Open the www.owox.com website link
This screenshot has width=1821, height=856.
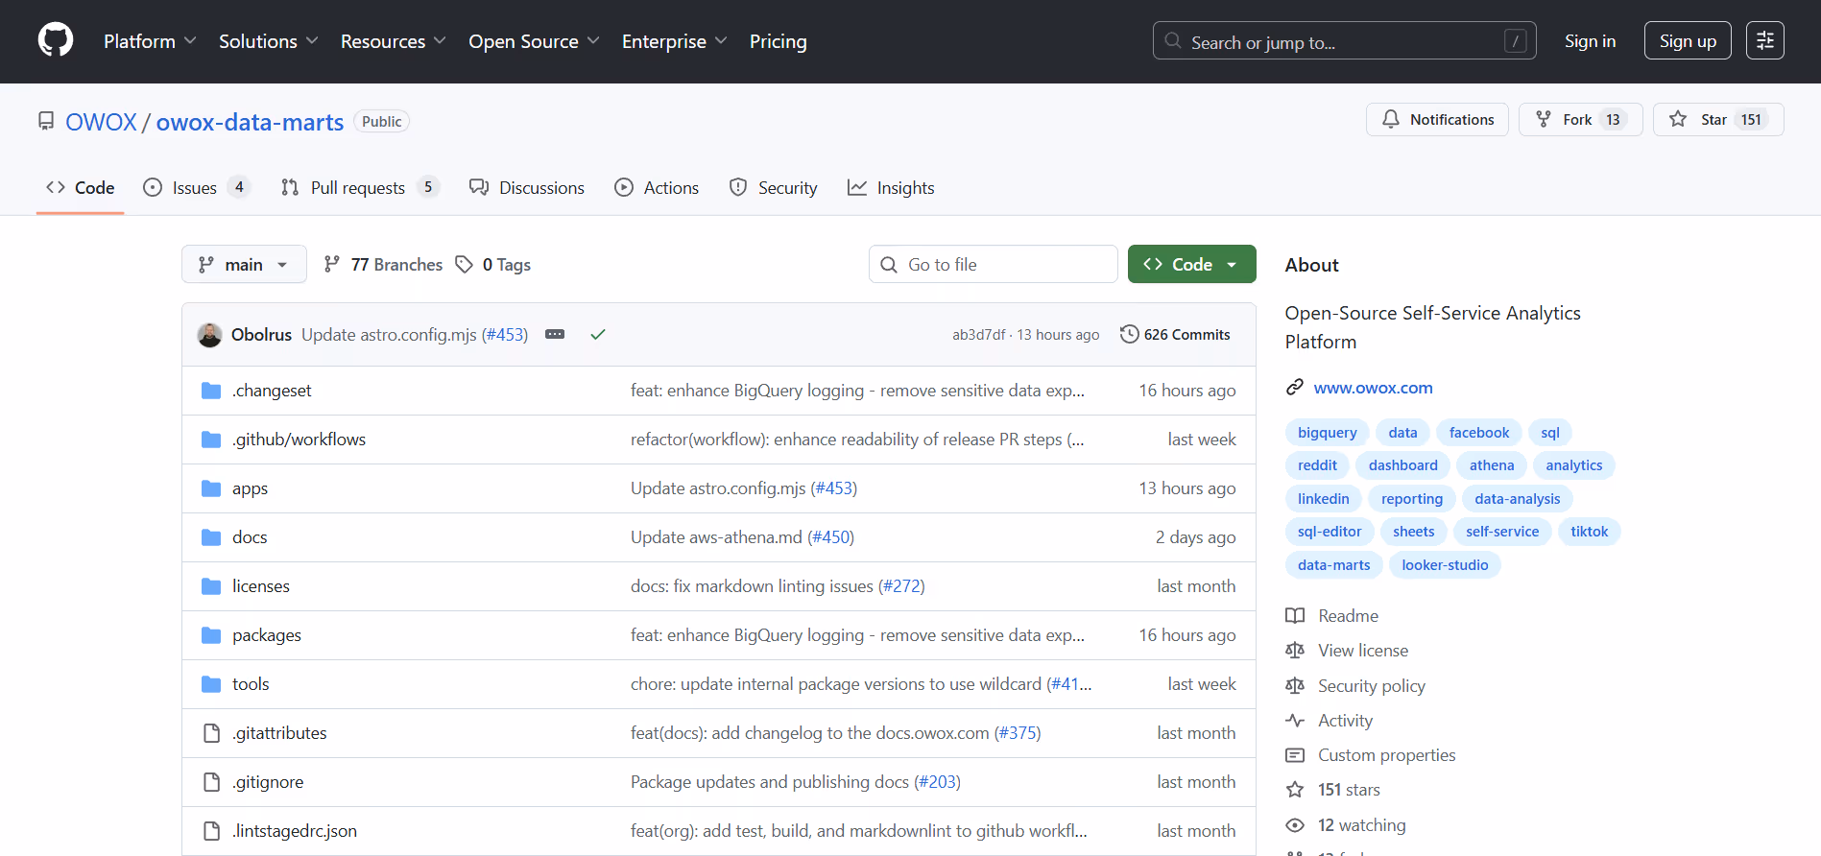coord(1373,388)
